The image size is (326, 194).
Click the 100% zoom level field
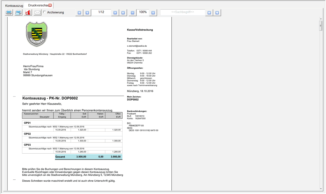(143, 12)
